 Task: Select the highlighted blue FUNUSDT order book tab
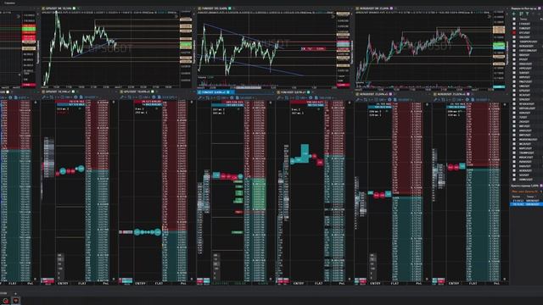(x=215, y=92)
